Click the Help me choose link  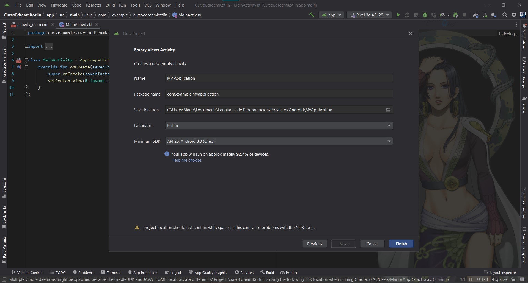(186, 160)
